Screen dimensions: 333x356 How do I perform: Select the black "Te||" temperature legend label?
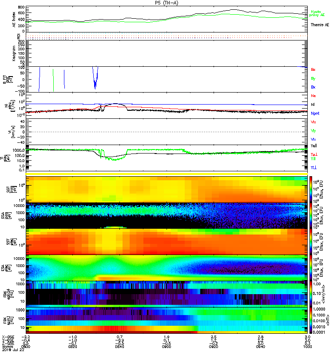tap(313, 146)
